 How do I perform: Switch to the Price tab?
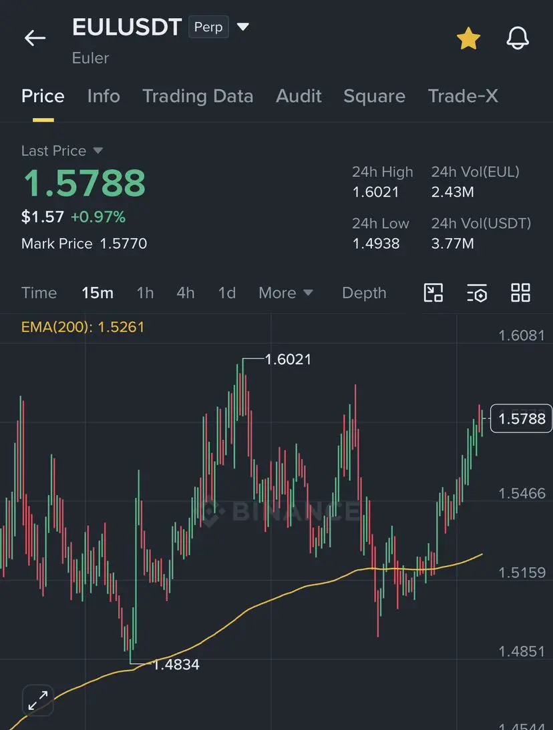[x=43, y=96]
